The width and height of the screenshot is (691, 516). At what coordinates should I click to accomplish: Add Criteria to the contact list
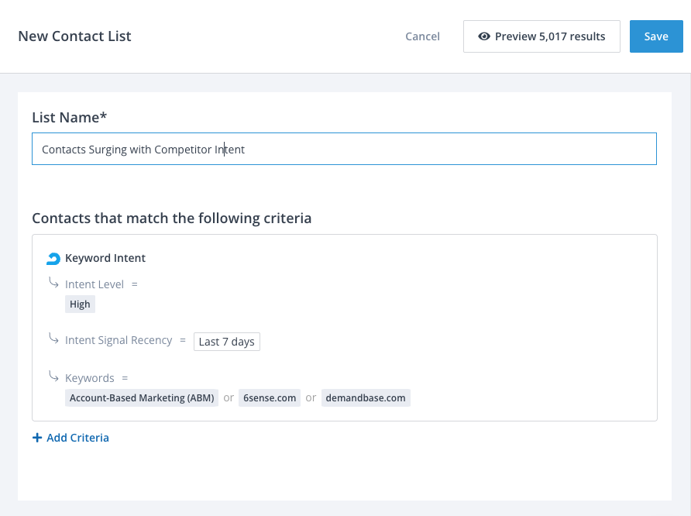click(x=77, y=438)
